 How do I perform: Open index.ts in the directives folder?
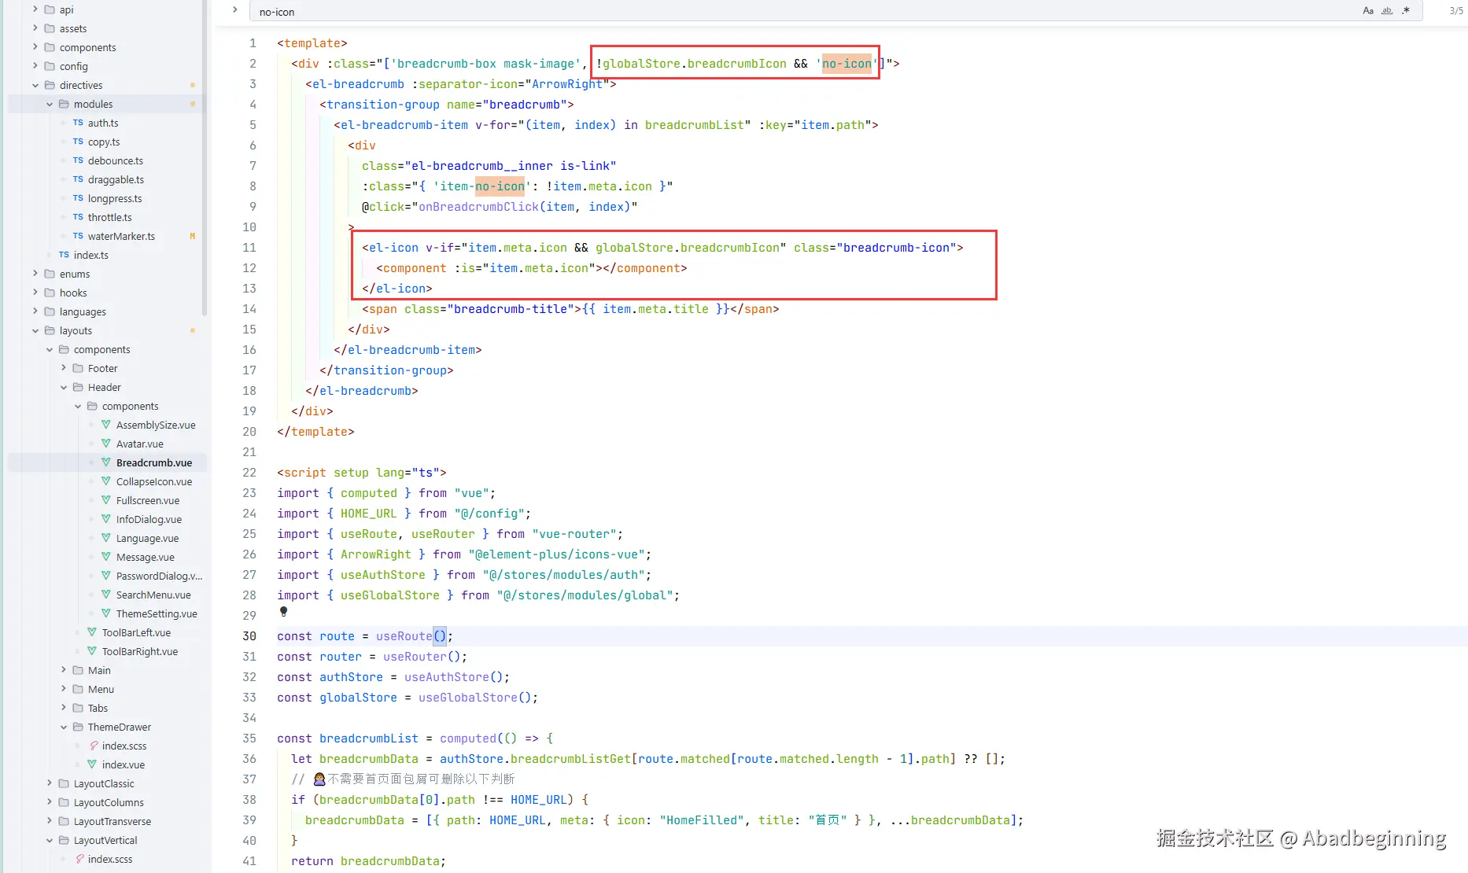(x=90, y=255)
